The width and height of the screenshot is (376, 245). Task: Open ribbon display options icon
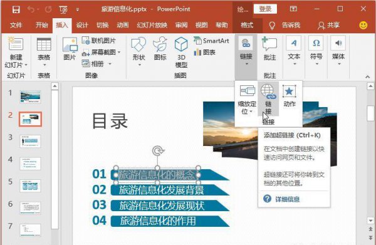click(293, 9)
